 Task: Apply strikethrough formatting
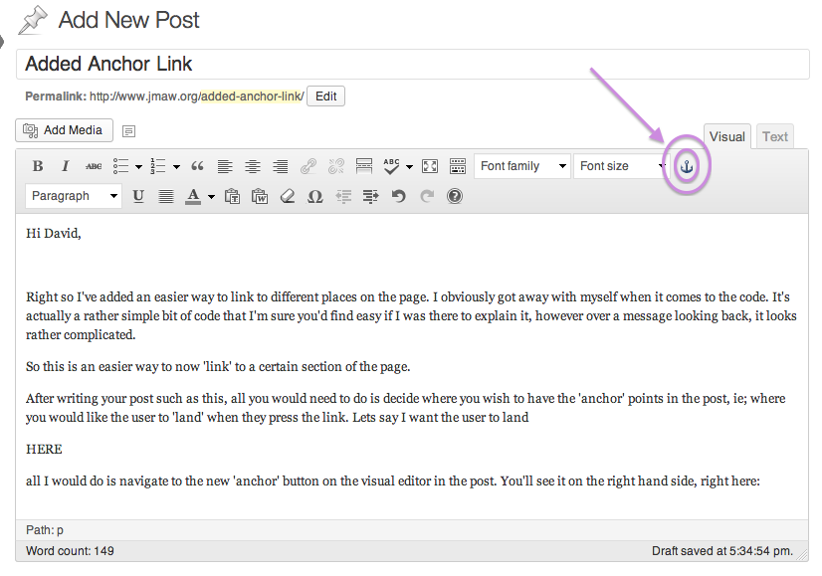(x=94, y=167)
